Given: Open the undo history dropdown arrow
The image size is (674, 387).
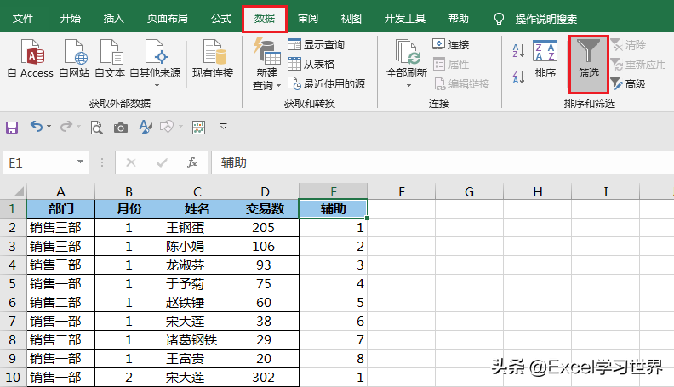Looking at the screenshot, I should pyautogui.click(x=49, y=127).
